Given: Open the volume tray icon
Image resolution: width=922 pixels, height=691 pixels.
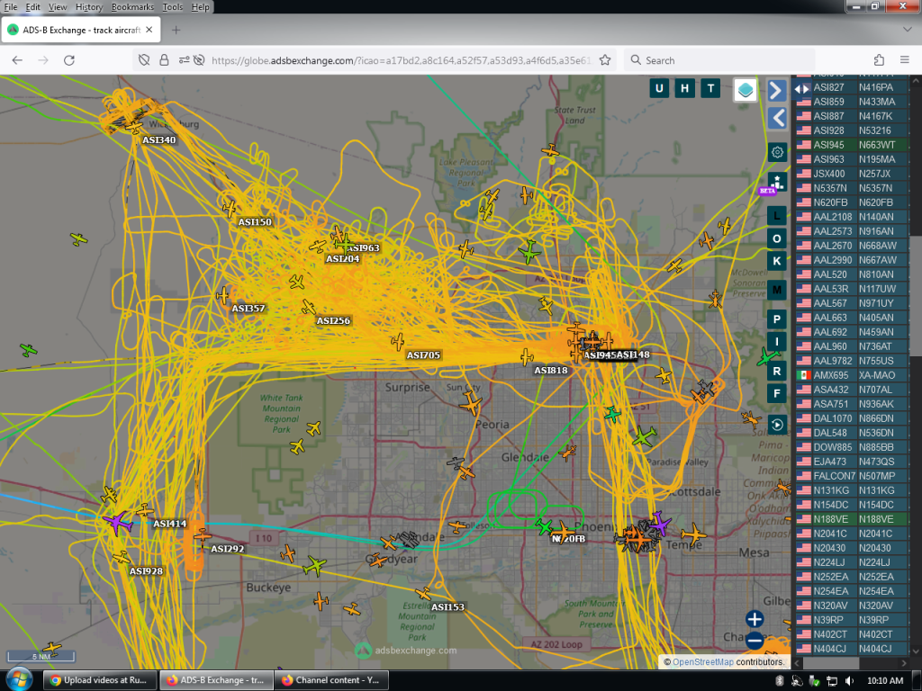Looking at the screenshot, I should [849, 680].
